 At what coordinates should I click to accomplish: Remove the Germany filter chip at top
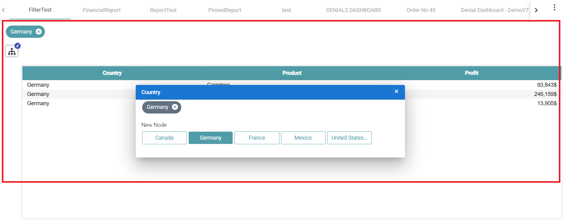[x=38, y=32]
